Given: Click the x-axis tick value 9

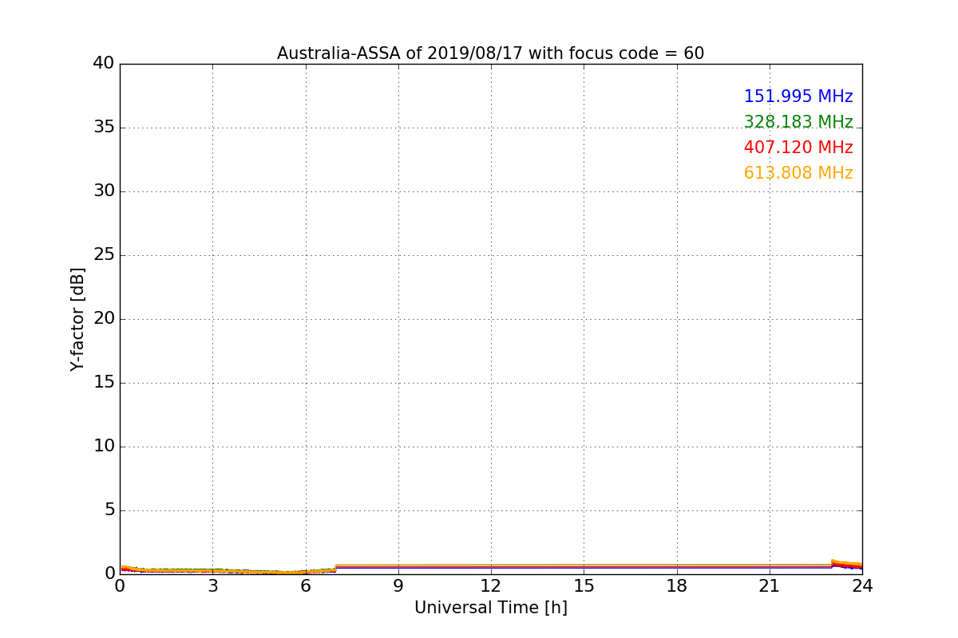Looking at the screenshot, I should [x=398, y=586].
